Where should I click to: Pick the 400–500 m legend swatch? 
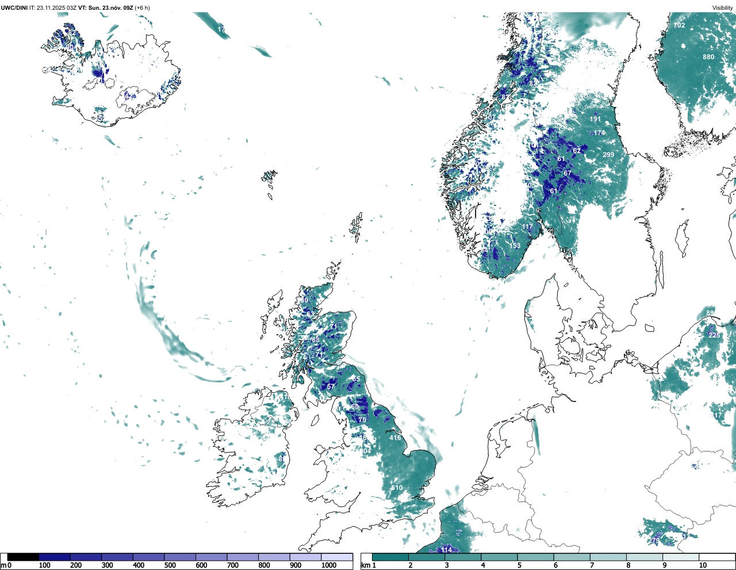click(149, 557)
